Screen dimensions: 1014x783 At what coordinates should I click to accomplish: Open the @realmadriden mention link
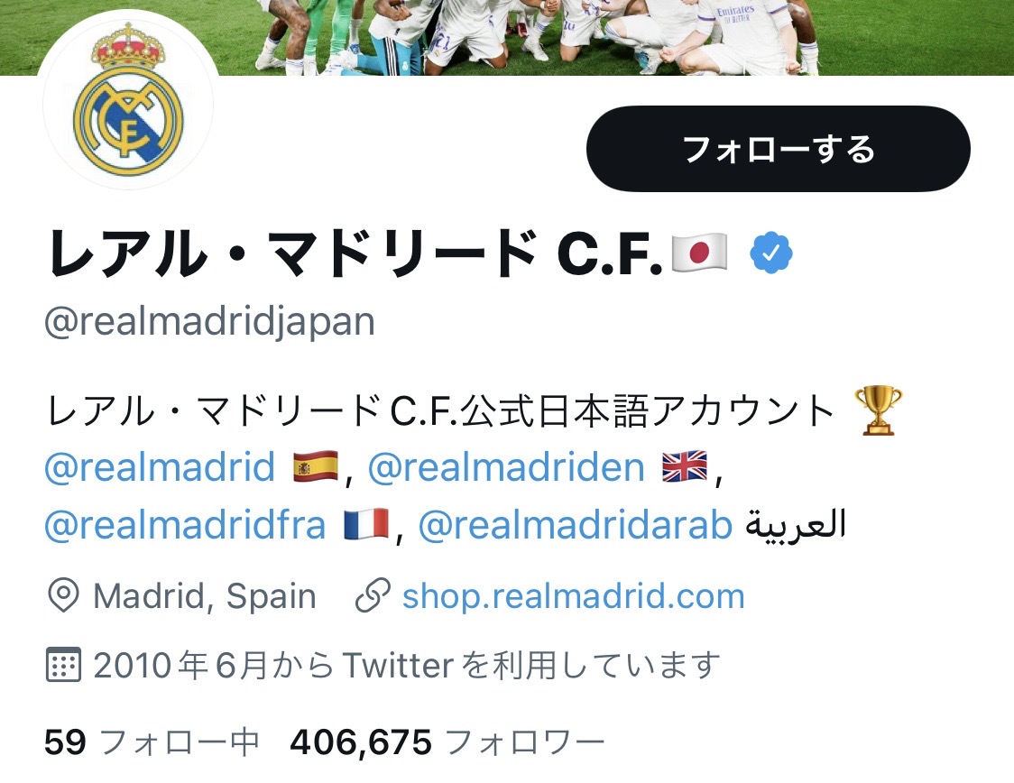(x=506, y=467)
